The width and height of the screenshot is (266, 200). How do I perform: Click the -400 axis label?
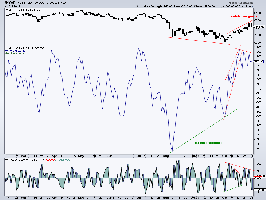(x=258, y=107)
